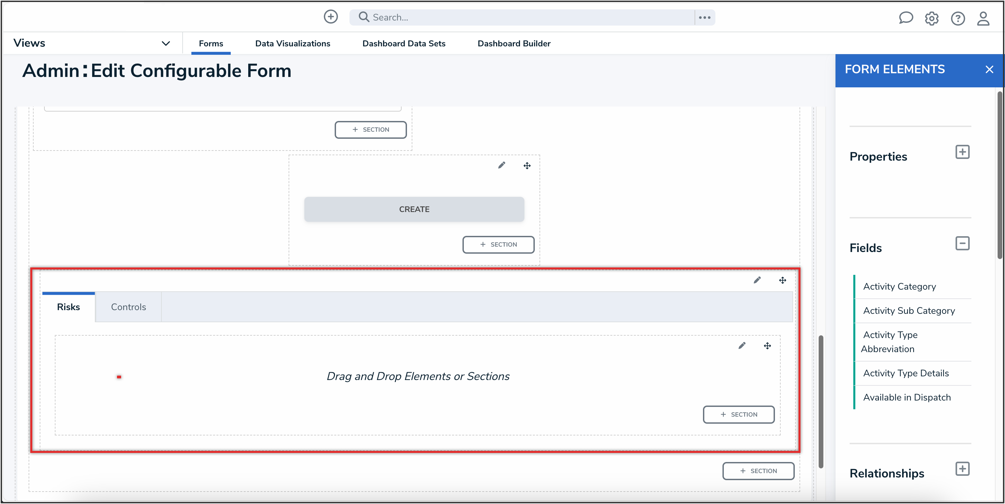
Task: Expand the Properties section
Action: [x=962, y=152]
